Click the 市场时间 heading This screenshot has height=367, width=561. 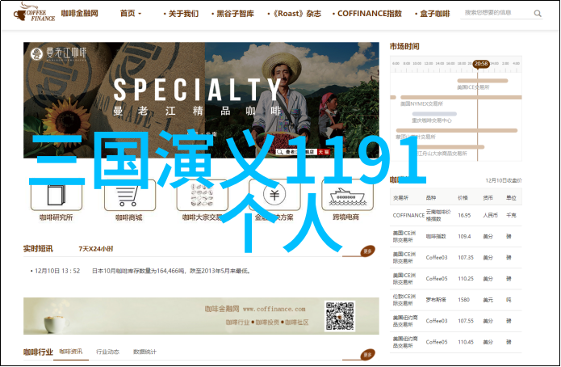(x=404, y=47)
